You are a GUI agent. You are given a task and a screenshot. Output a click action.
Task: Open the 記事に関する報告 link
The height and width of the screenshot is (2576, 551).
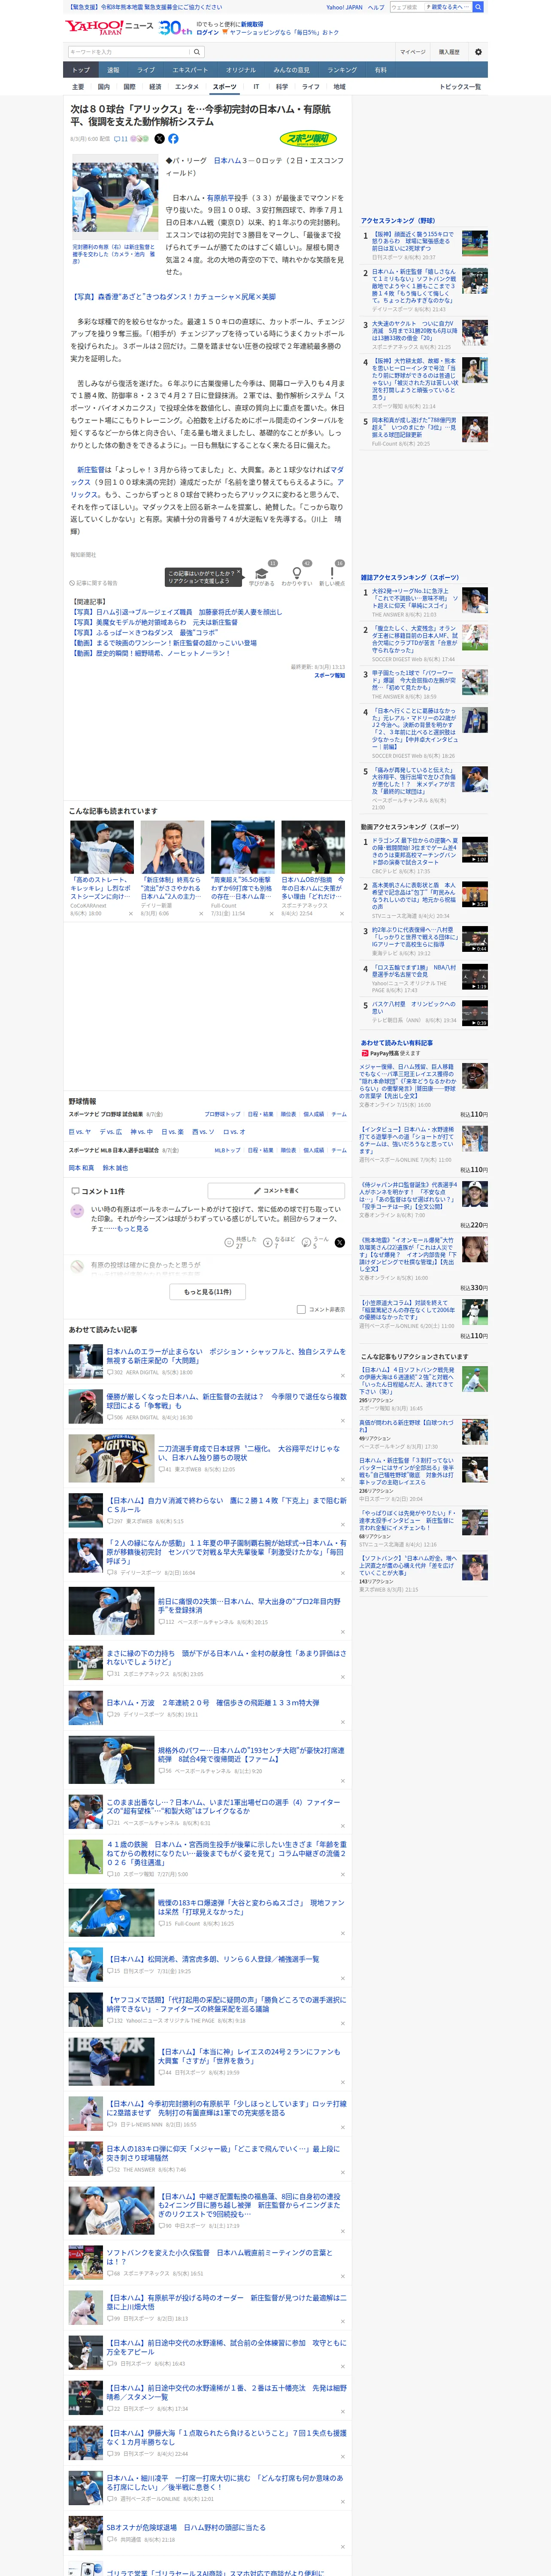(94, 583)
